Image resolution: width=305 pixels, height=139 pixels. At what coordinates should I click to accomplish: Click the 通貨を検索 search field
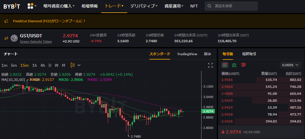tap(231, 6)
